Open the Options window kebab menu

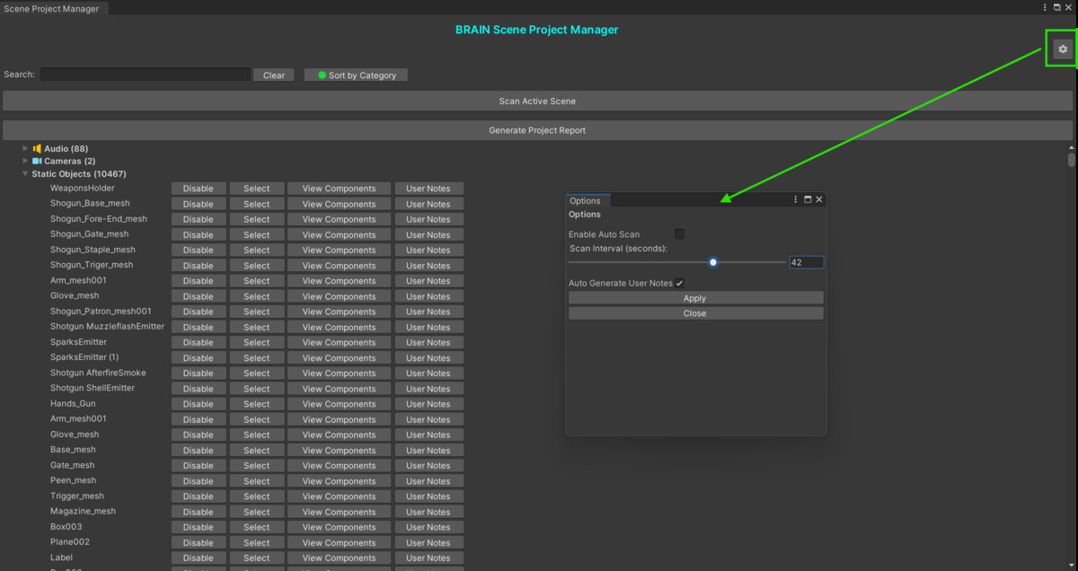(795, 200)
